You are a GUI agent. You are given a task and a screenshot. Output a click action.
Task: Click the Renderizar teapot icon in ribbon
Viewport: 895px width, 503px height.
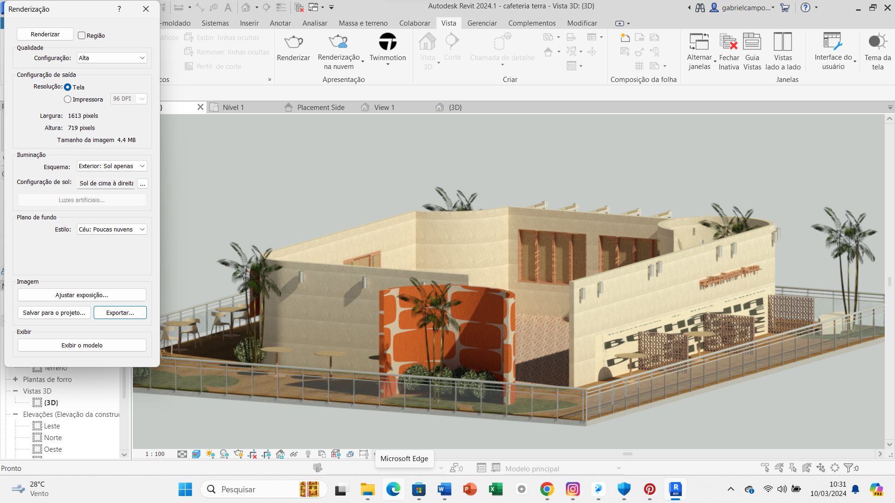coord(293,42)
